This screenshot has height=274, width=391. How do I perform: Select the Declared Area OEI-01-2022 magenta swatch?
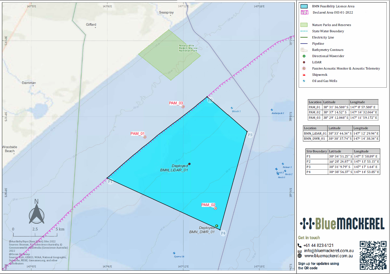click(305, 12)
